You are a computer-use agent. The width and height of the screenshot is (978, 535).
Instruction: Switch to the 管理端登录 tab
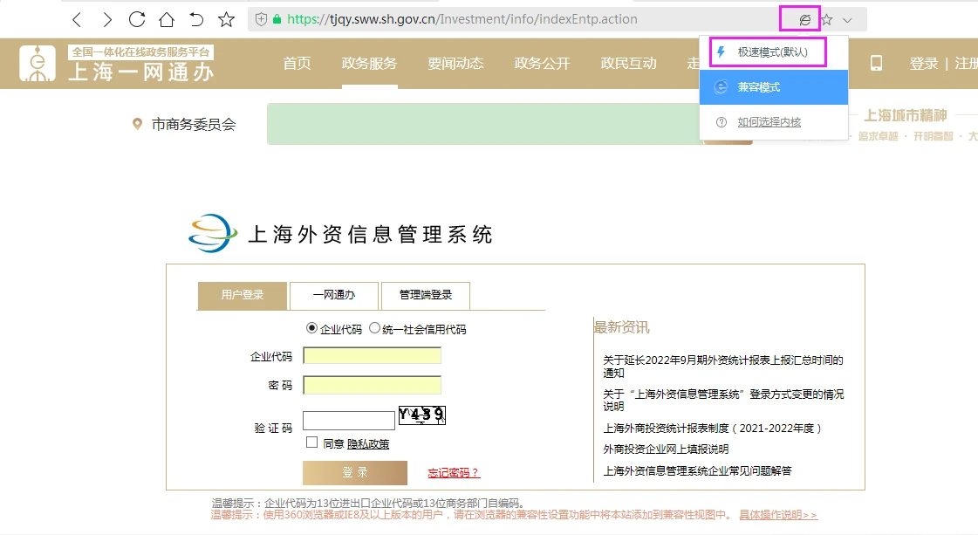[x=426, y=295]
